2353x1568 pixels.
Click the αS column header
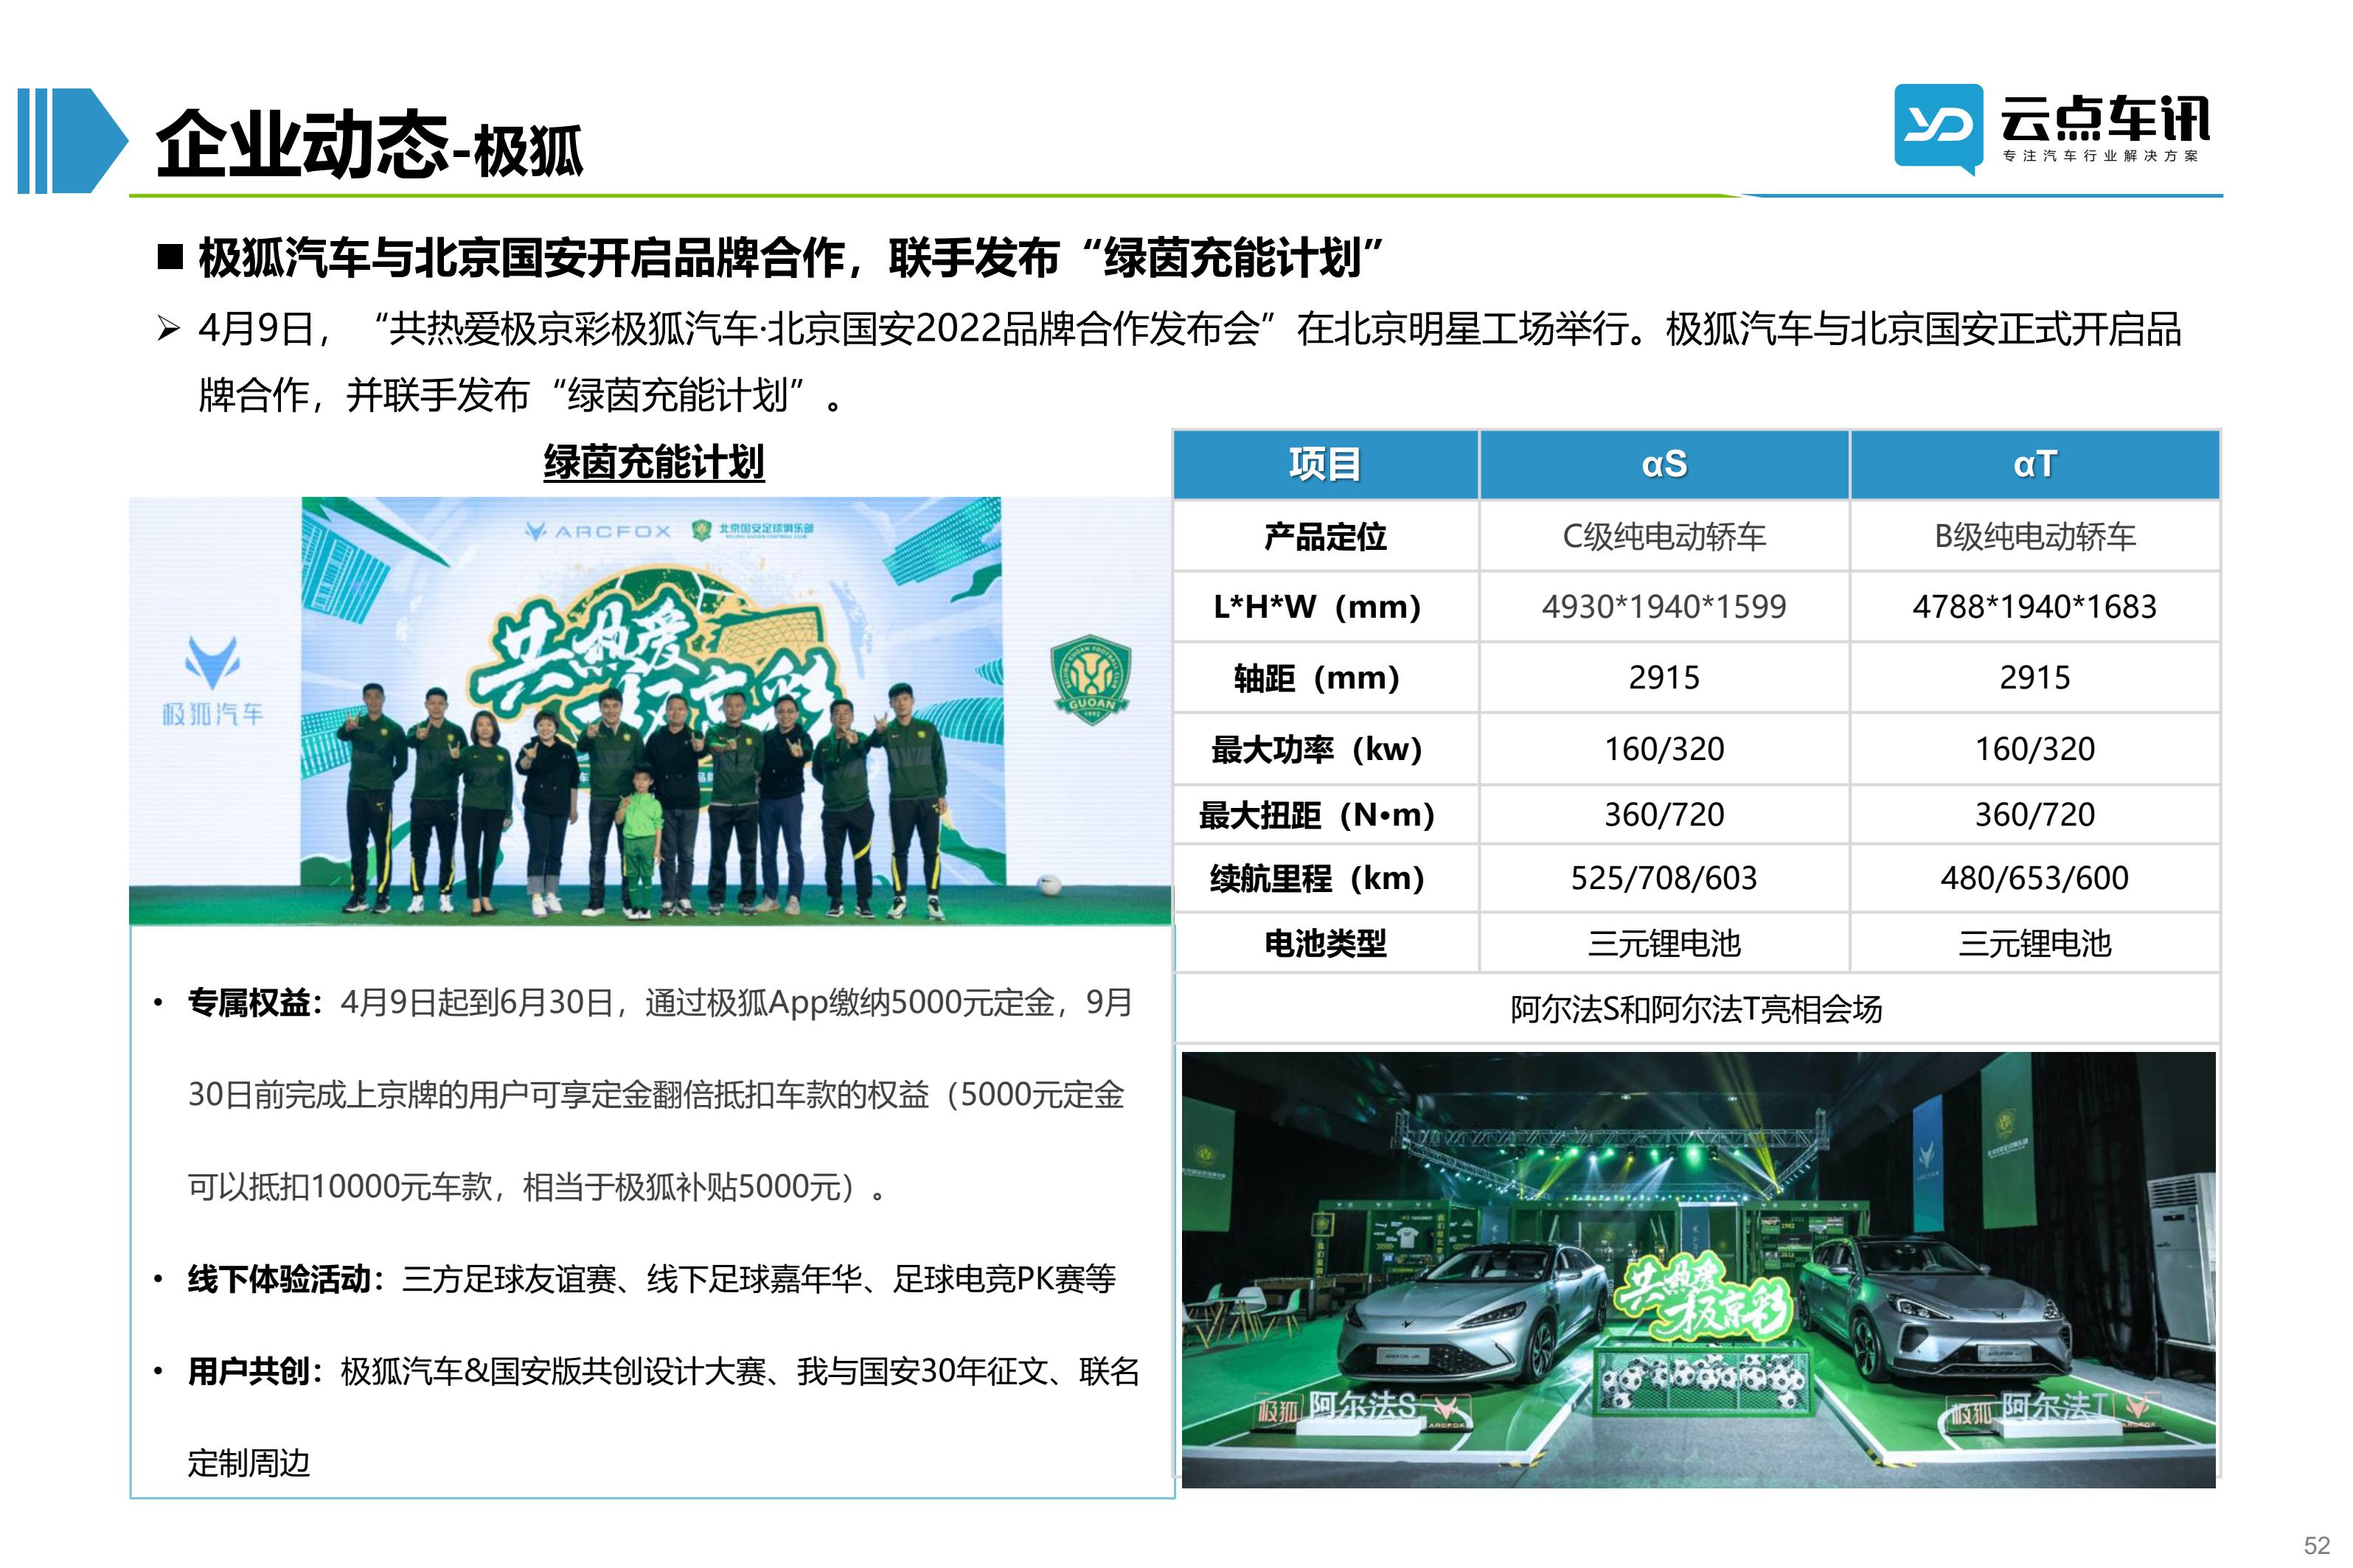(x=1664, y=465)
